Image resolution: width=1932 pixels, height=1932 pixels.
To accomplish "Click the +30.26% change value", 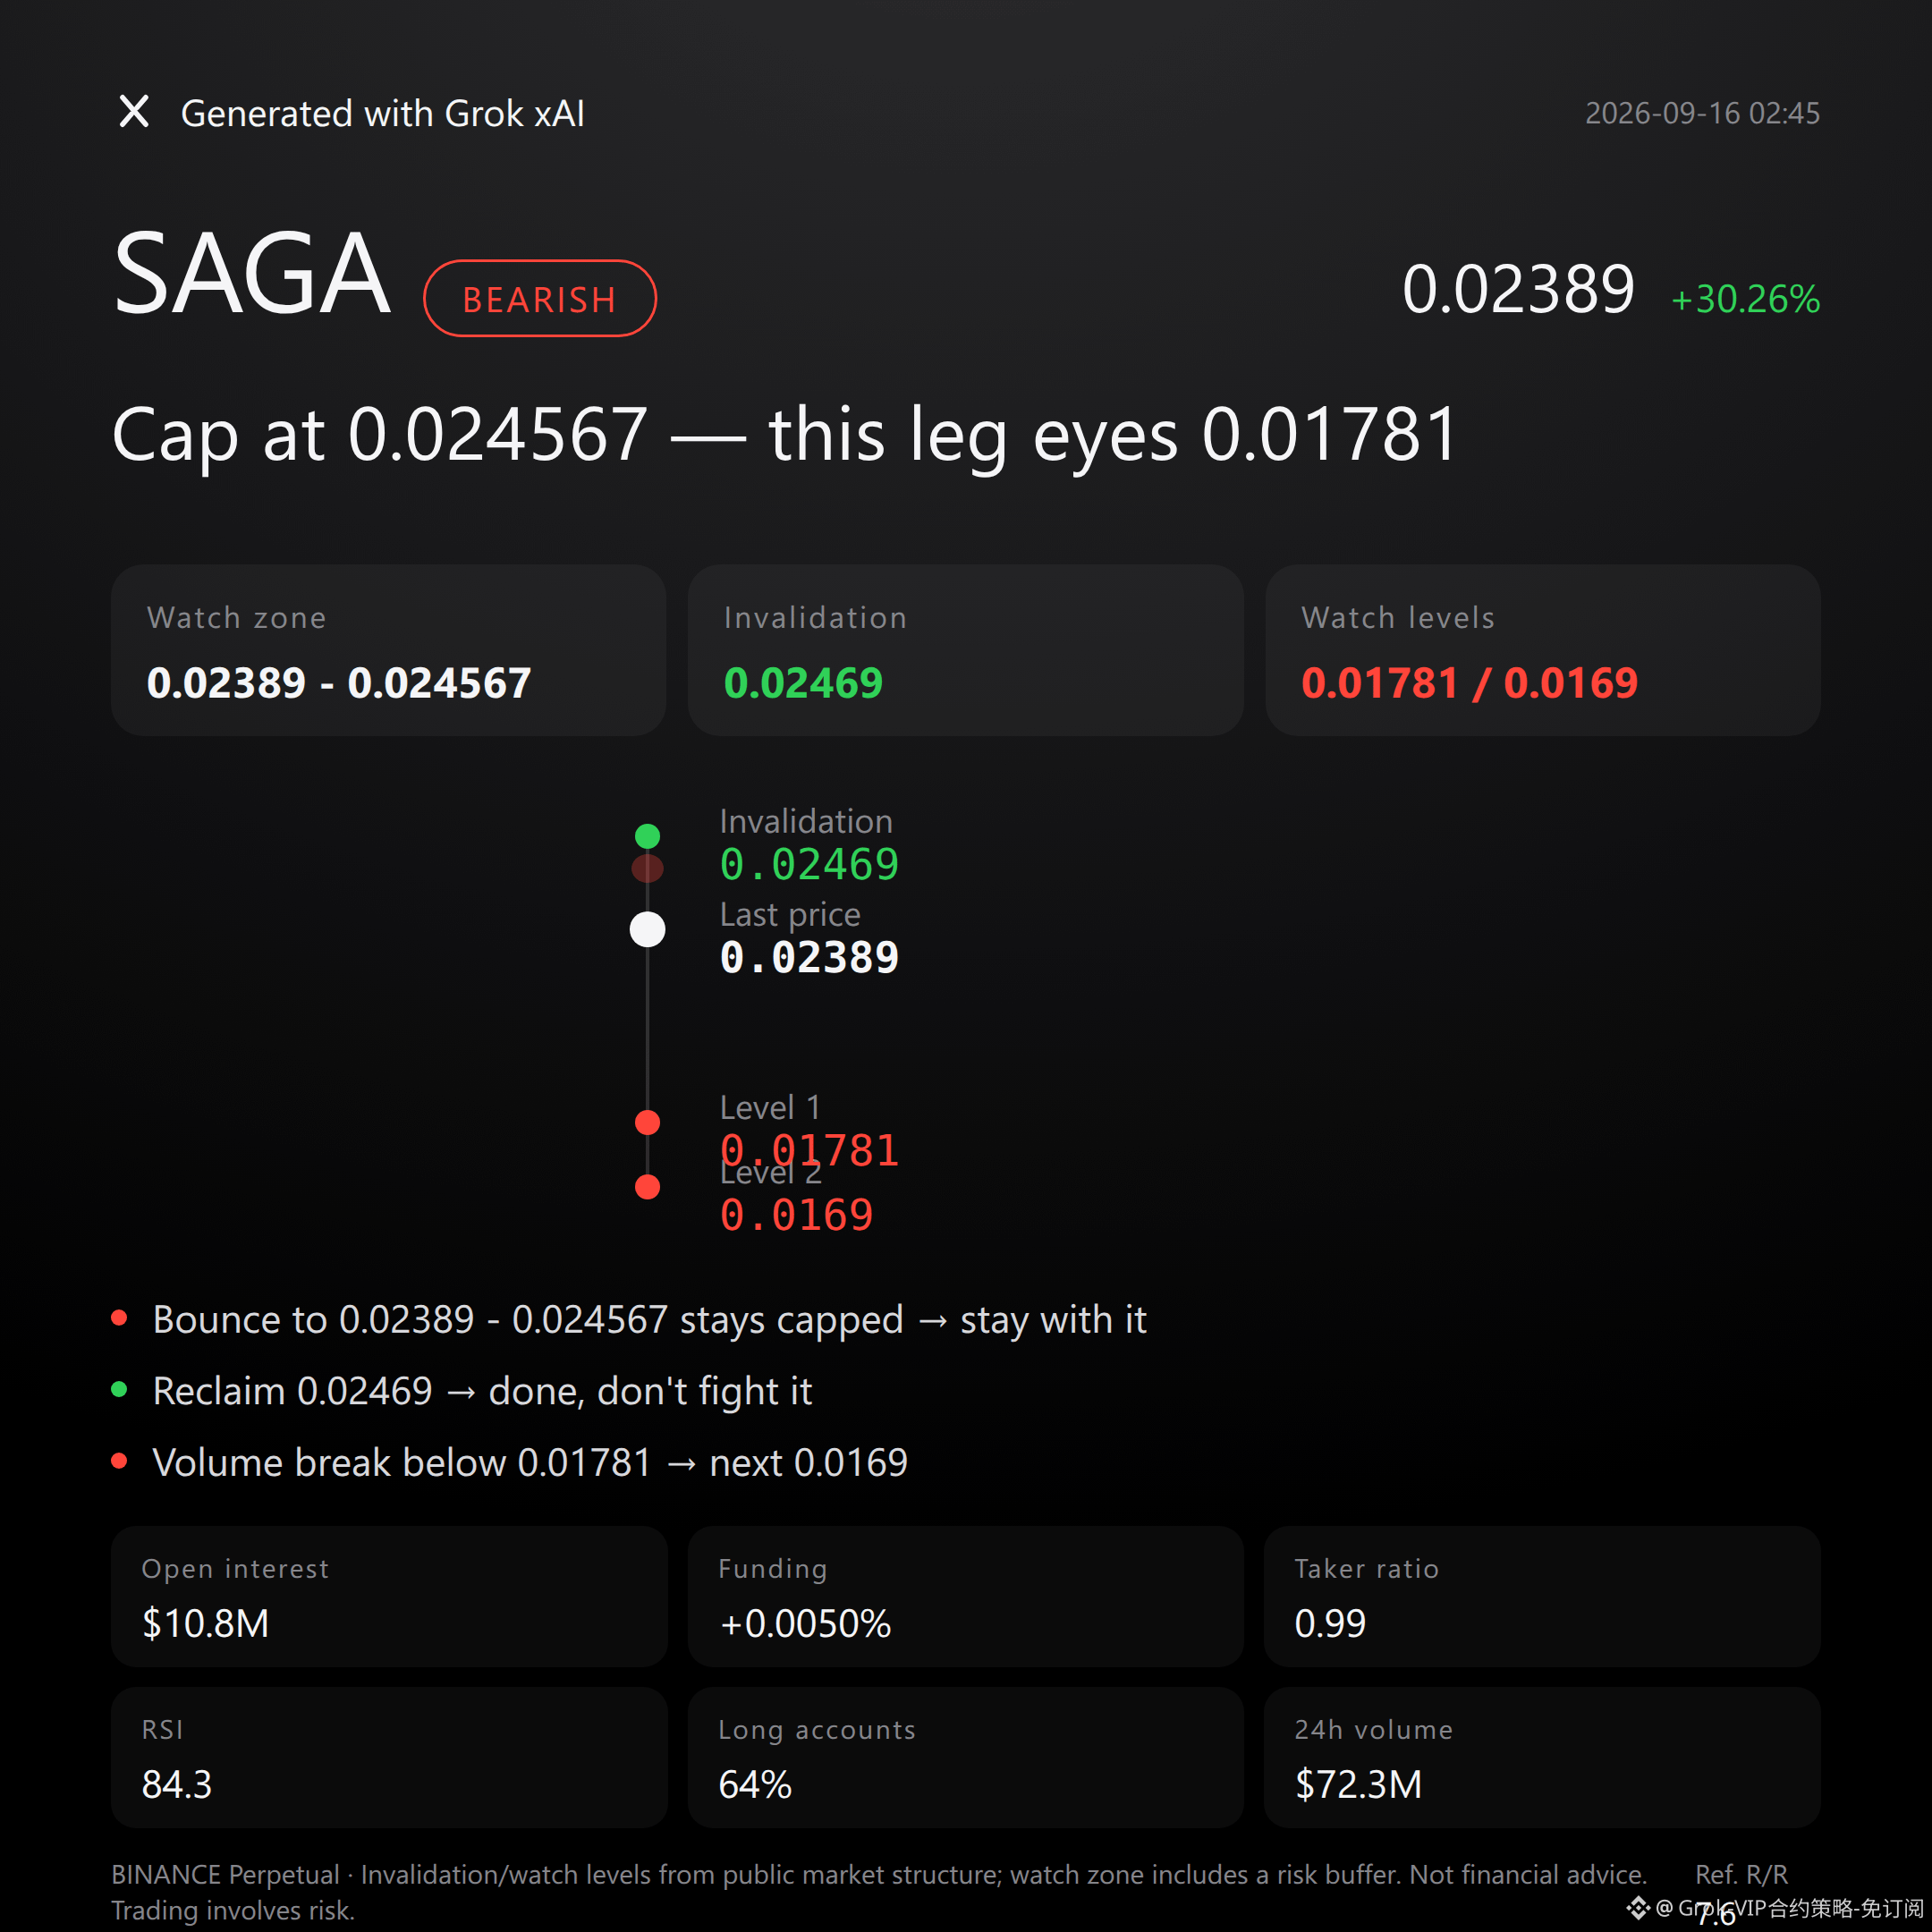I will [1746, 299].
